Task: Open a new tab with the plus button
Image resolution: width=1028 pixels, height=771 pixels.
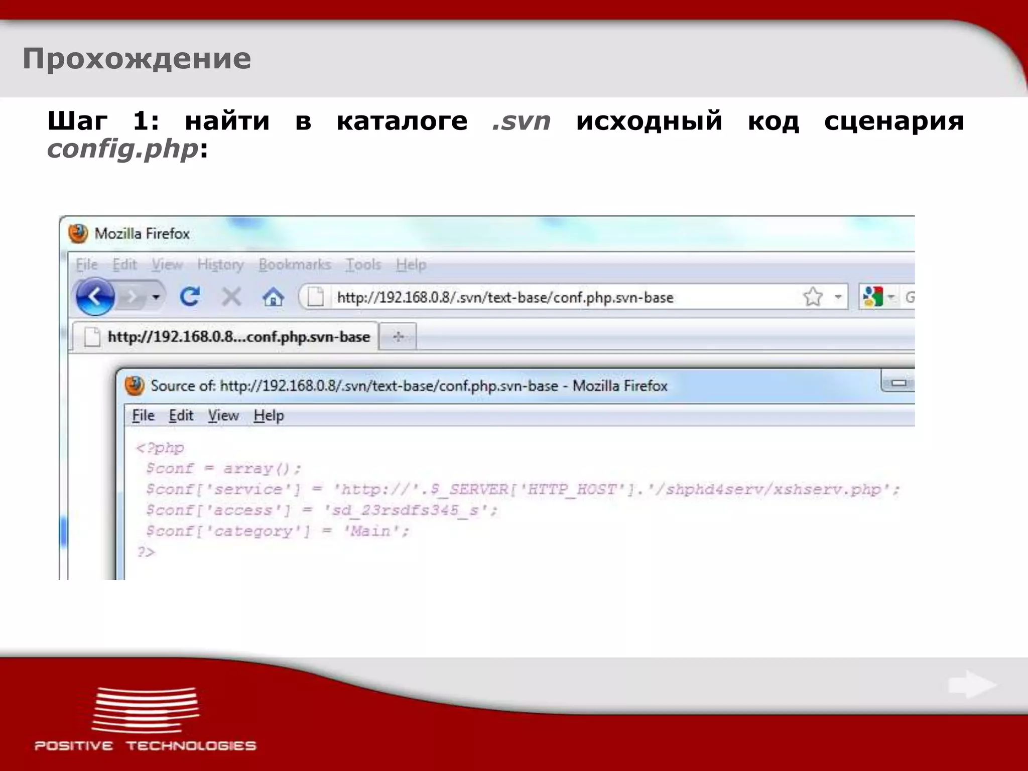Action: 398,336
